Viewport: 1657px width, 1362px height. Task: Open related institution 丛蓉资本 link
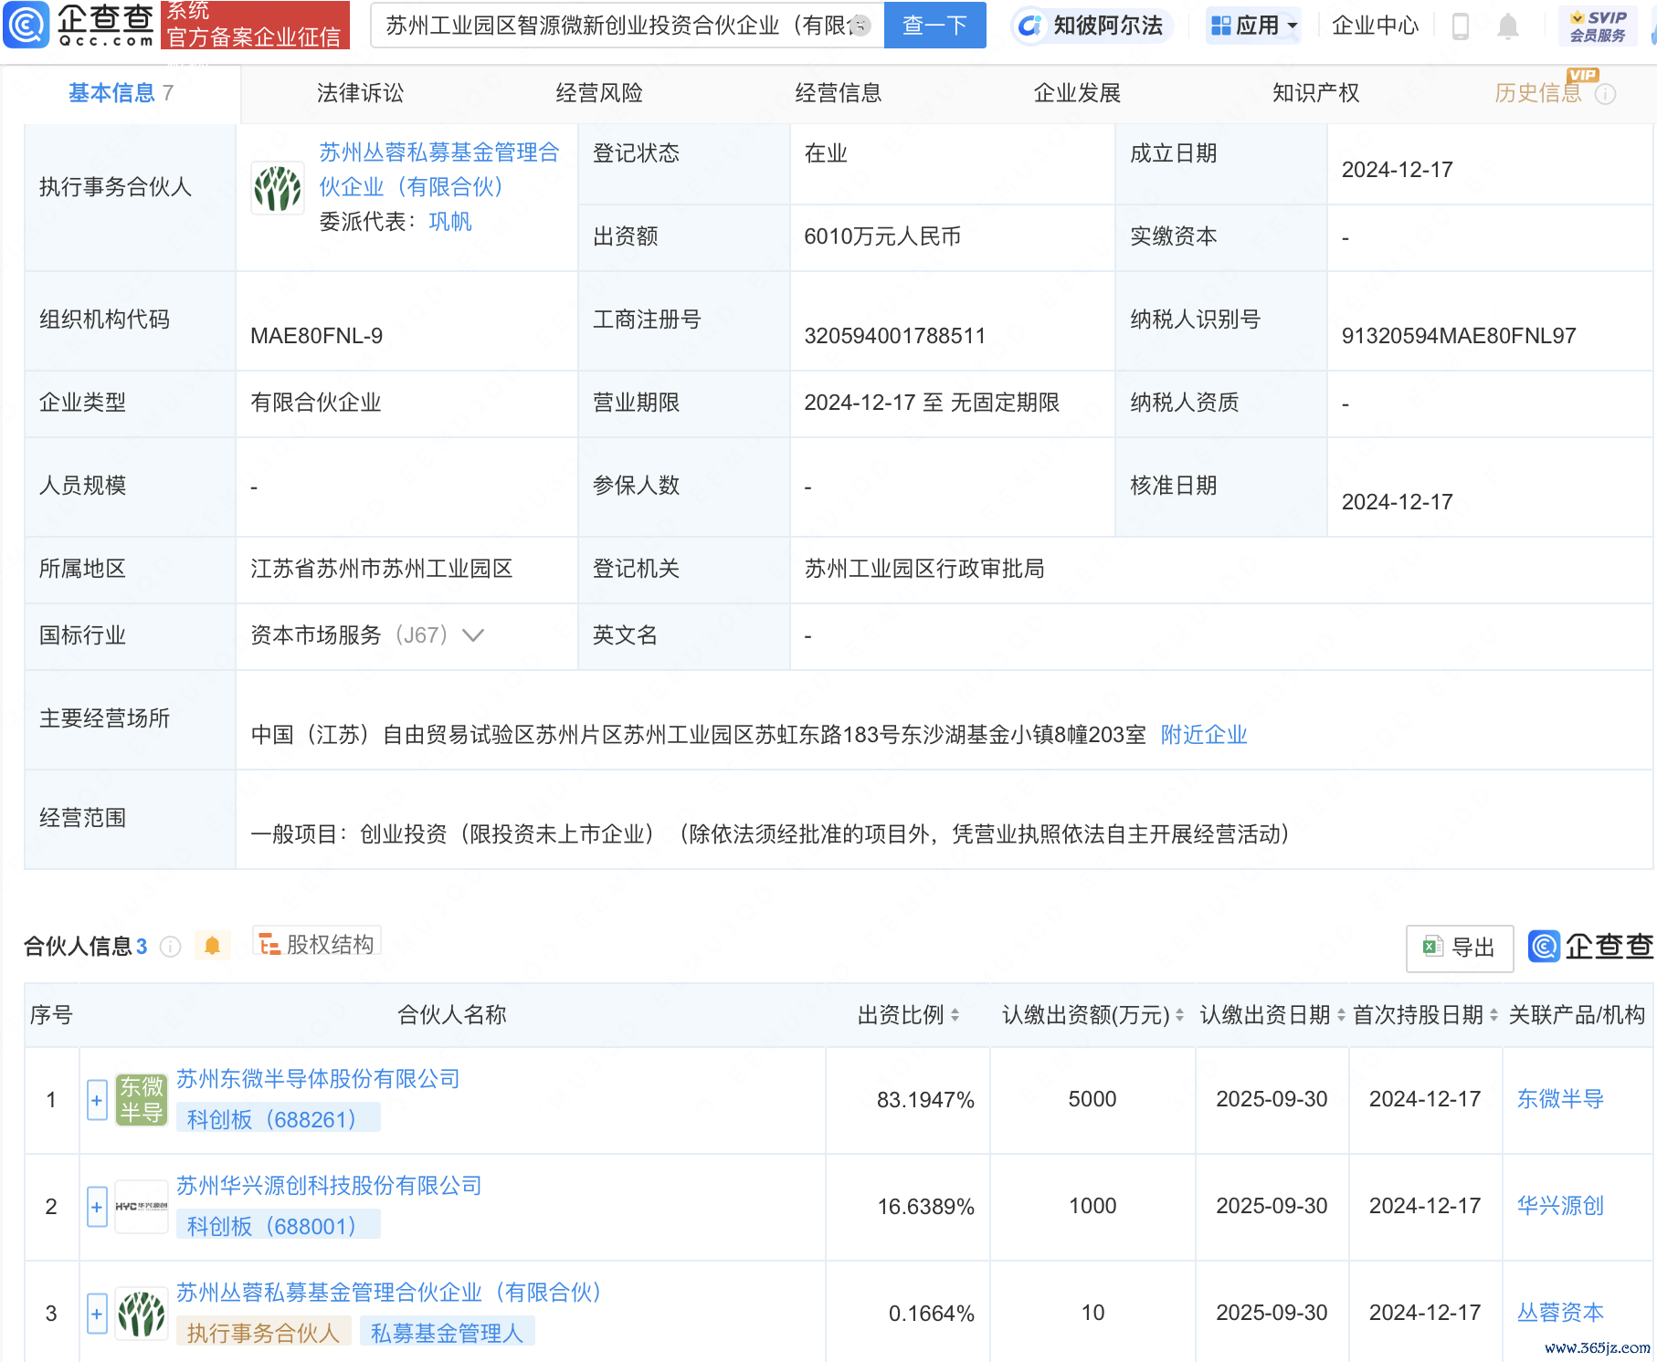[x=1560, y=1313]
